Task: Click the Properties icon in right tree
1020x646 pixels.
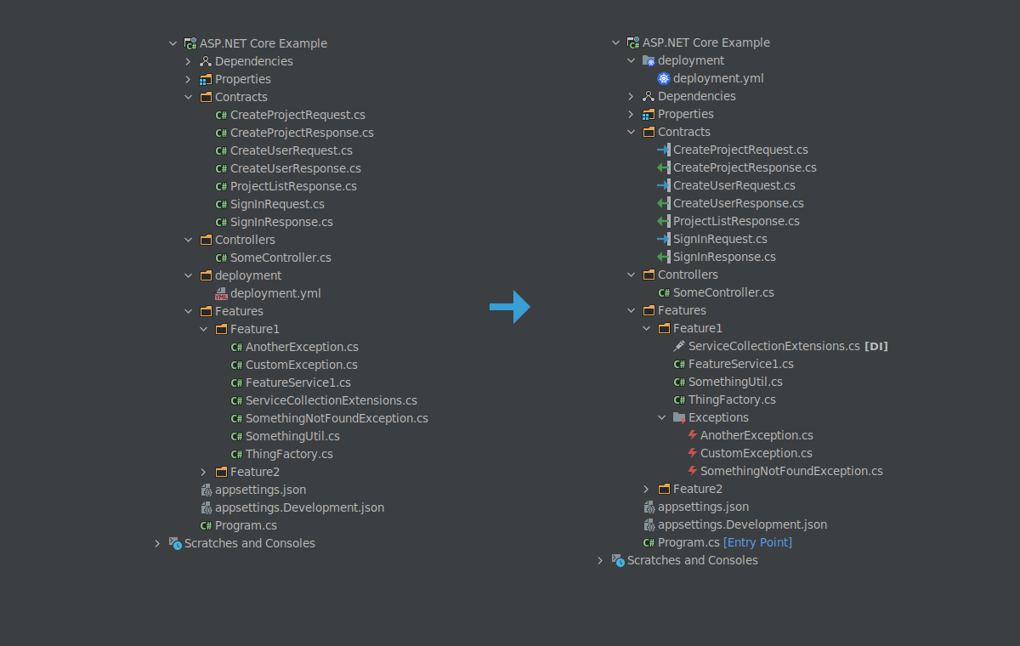Action: [649, 114]
